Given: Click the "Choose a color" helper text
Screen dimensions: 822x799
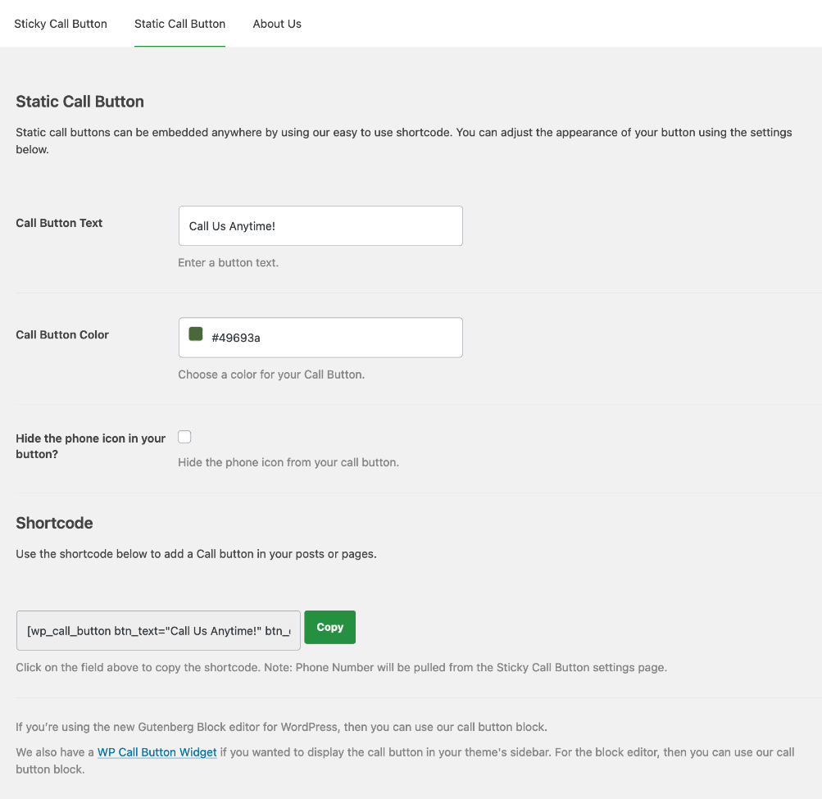Looking at the screenshot, I should point(271,375).
